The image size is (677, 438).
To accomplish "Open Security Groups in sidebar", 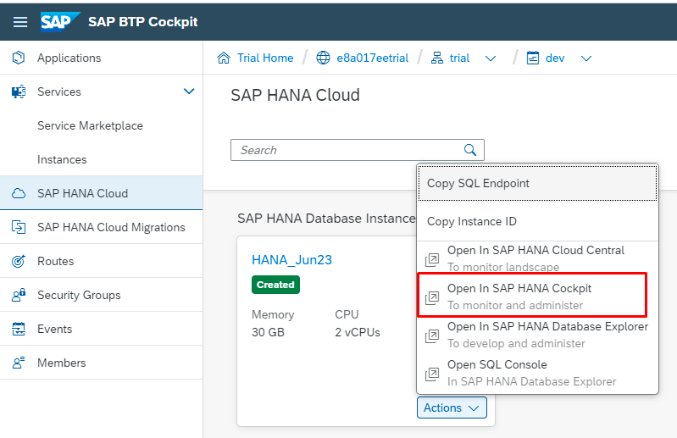I will point(101,295).
